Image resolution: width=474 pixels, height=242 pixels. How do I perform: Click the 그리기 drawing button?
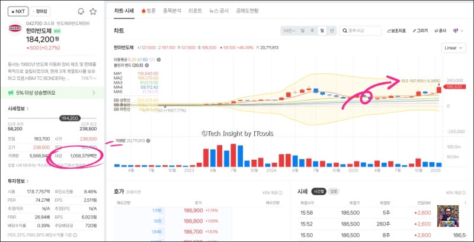(x=420, y=31)
